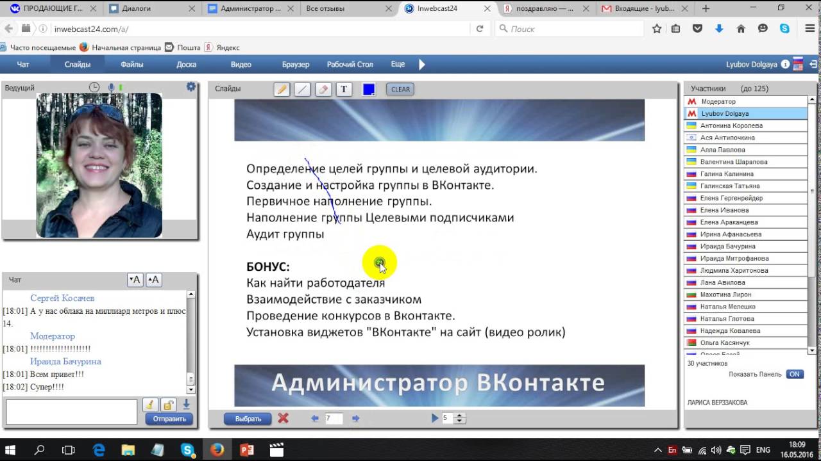Bookmark this page with star icon
Viewport: 821px width, 461px height.
657,29
